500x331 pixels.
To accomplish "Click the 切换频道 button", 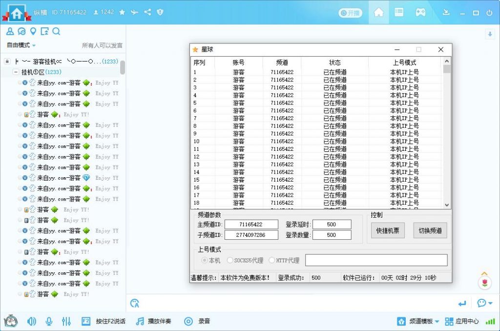I will click(430, 230).
